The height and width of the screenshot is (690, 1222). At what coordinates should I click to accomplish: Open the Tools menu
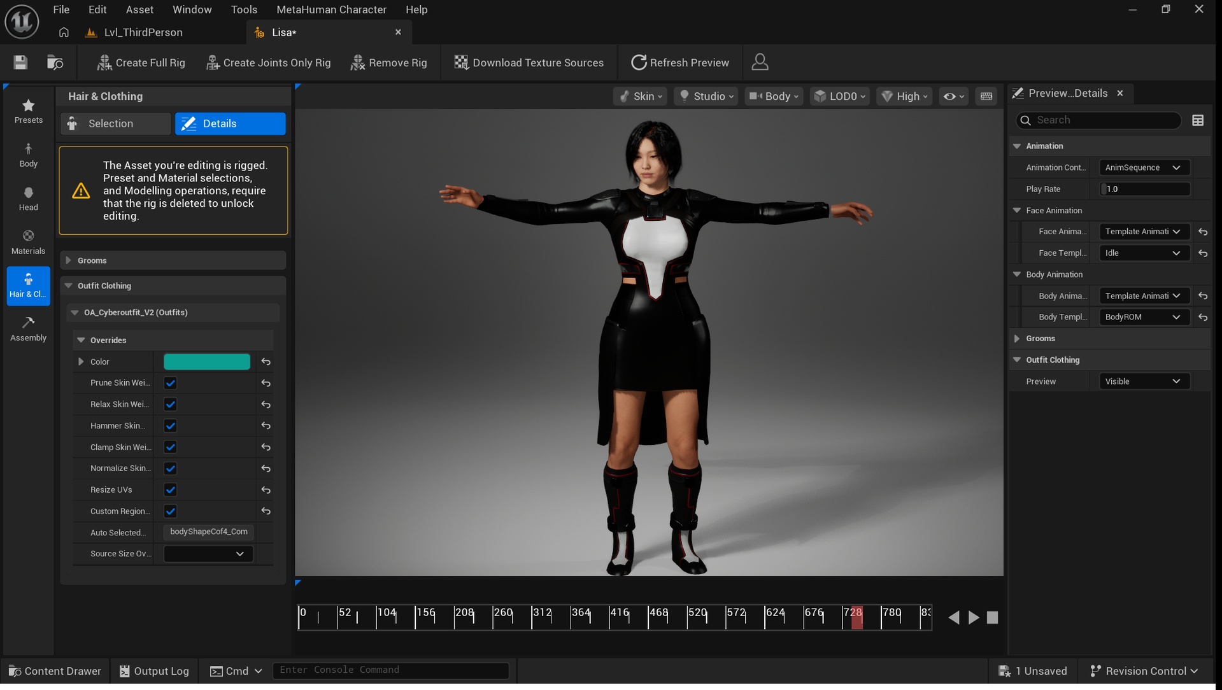(x=244, y=10)
